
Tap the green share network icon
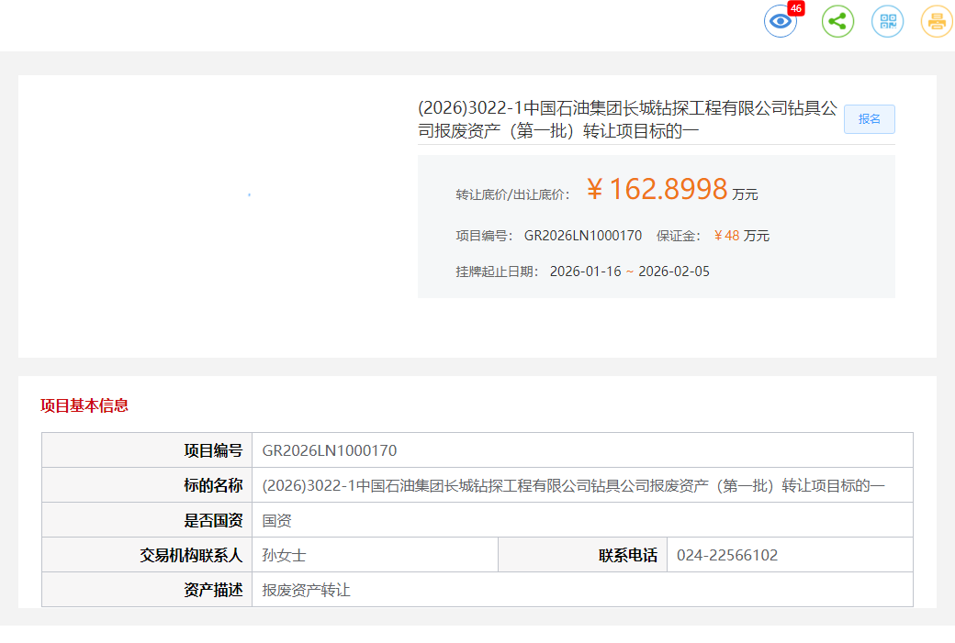click(x=837, y=20)
